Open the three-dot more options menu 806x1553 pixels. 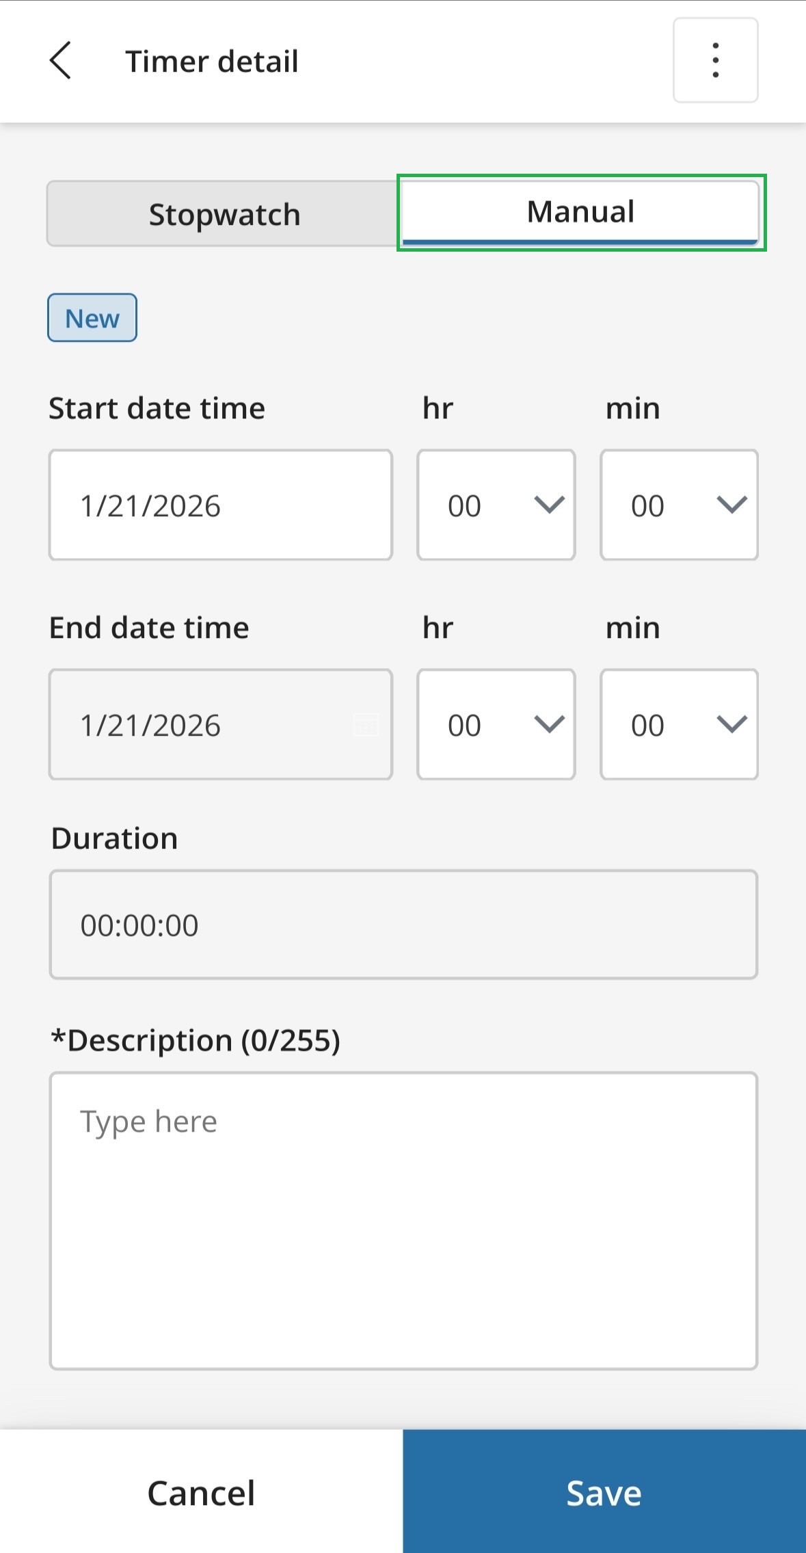[x=715, y=61]
